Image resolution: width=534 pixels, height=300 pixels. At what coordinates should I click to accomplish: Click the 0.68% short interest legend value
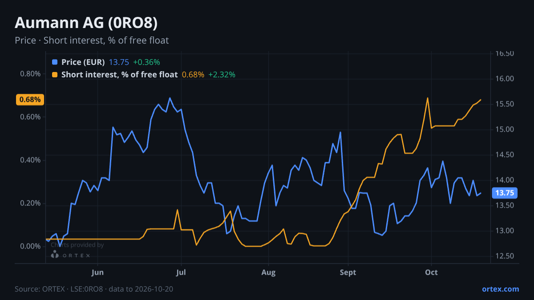point(193,75)
